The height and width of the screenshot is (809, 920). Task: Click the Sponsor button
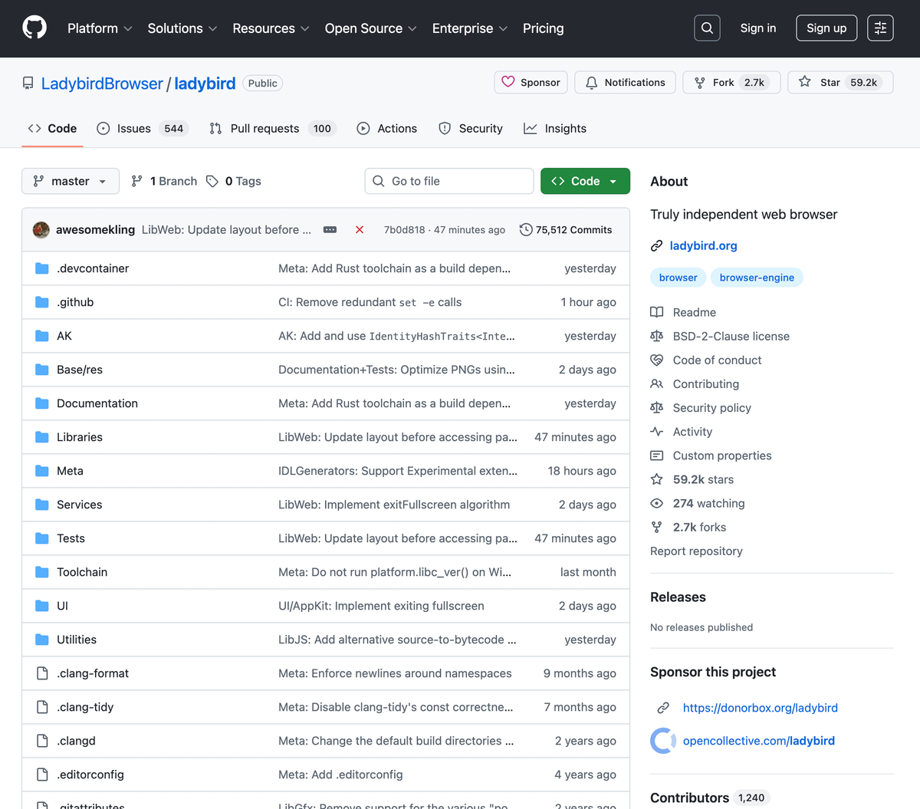[x=531, y=82]
